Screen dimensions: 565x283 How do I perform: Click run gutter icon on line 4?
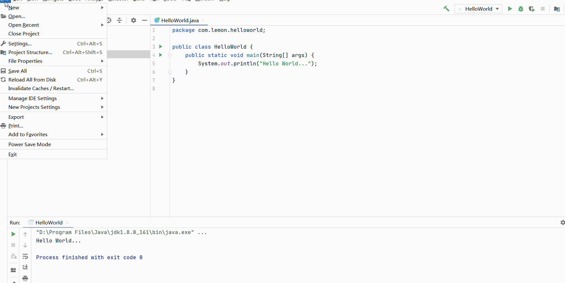pos(161,55)
